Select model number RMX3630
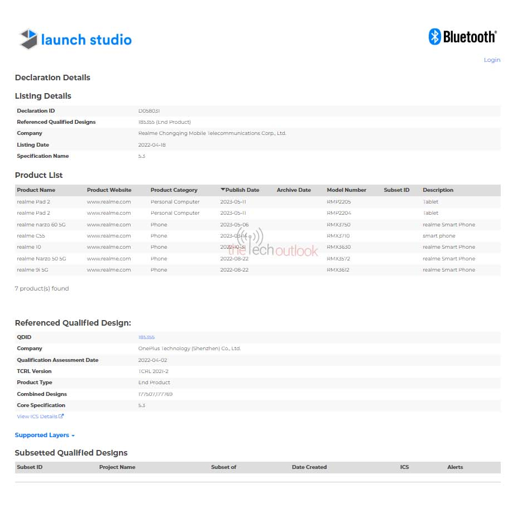The height and width of the screenshot is (513, 532). 339,247
